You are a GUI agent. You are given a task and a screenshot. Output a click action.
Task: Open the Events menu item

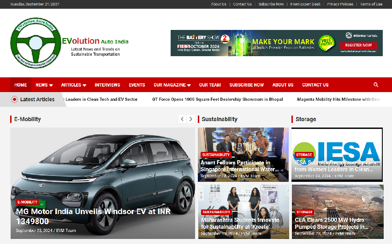pyautogui.click(x=137, y=85)
